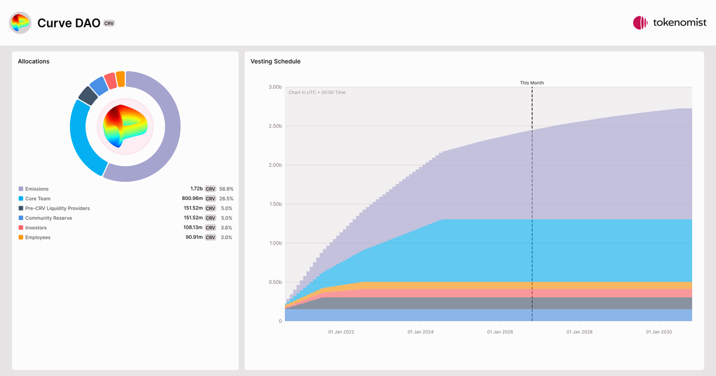Select the Emissions legend color swatch
The height and width of the screenshot is (376, 716).
coord(21,189)
